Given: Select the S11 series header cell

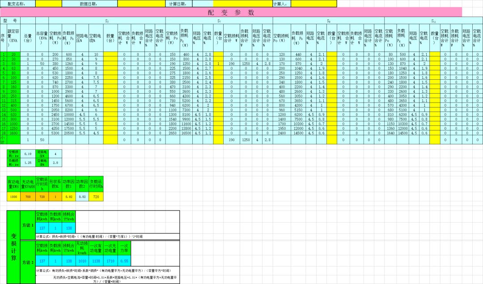Looking at the screenshot, I should [433, 21].
